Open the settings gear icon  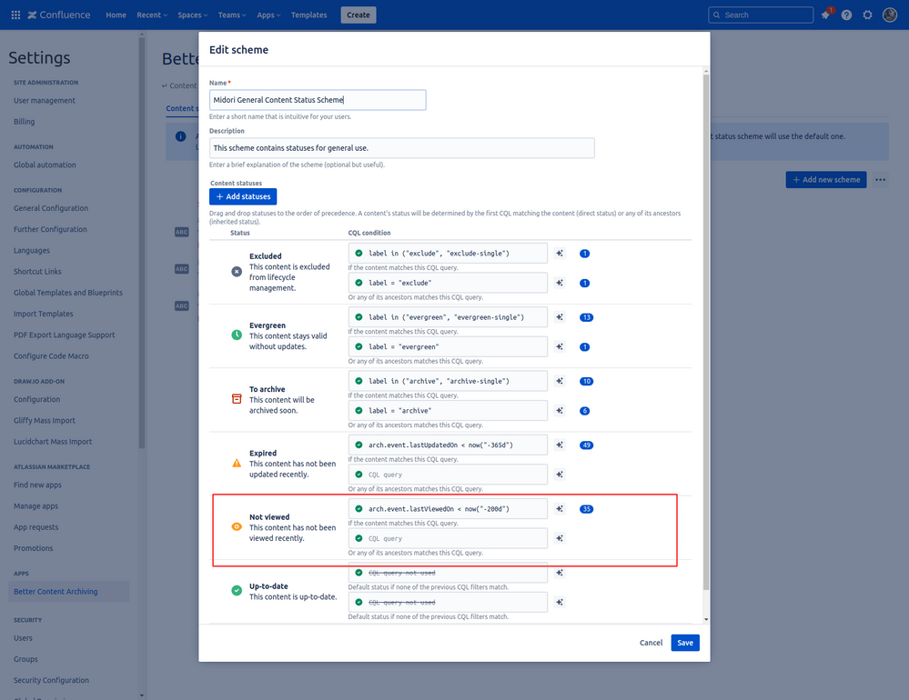pos(867,15)
